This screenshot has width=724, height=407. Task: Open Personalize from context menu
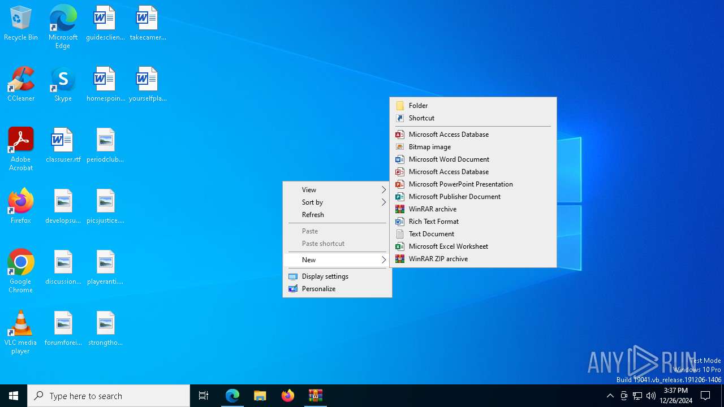pyautogui.click(x=337, y=289)
